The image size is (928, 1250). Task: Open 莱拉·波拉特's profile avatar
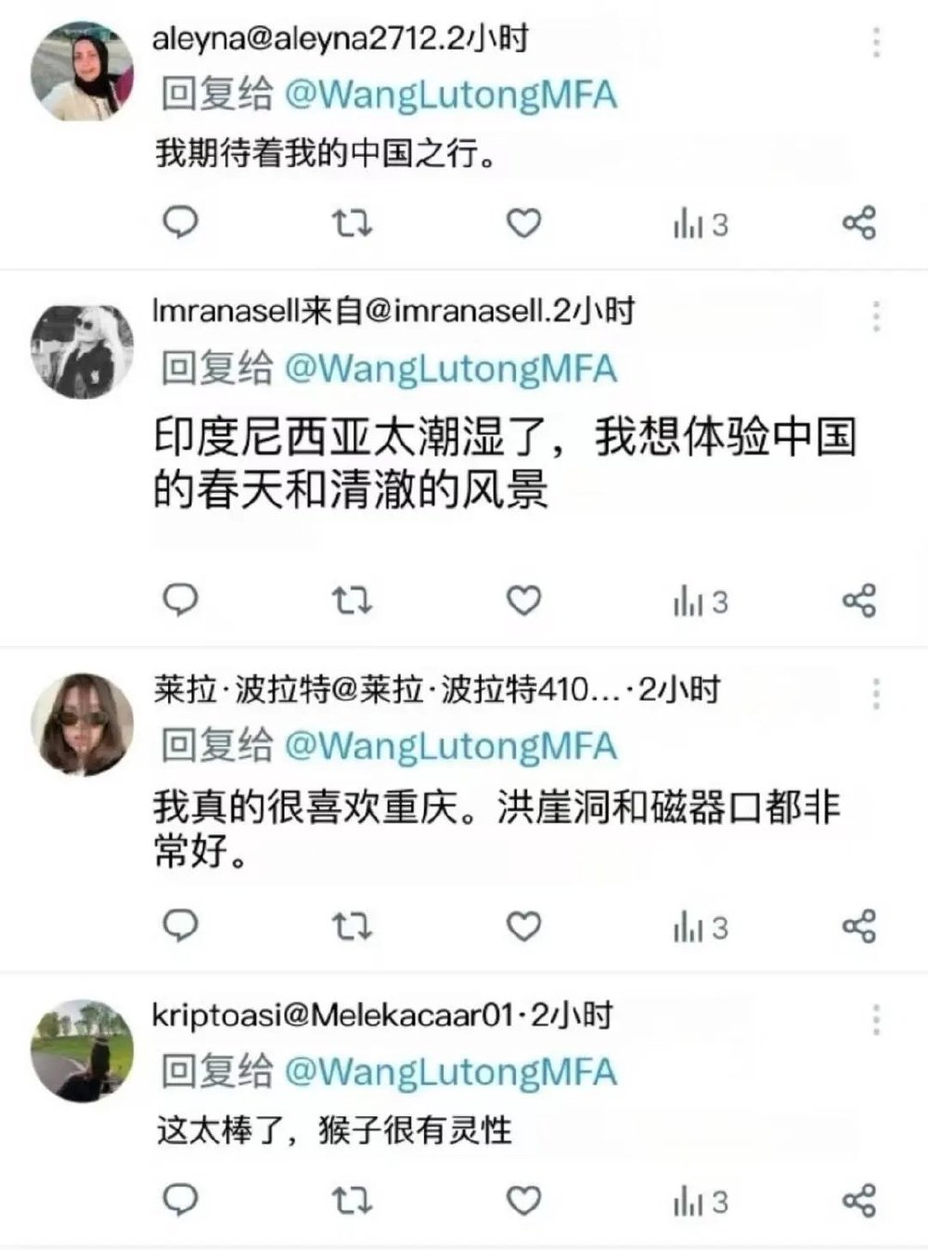tap(83, 725)
